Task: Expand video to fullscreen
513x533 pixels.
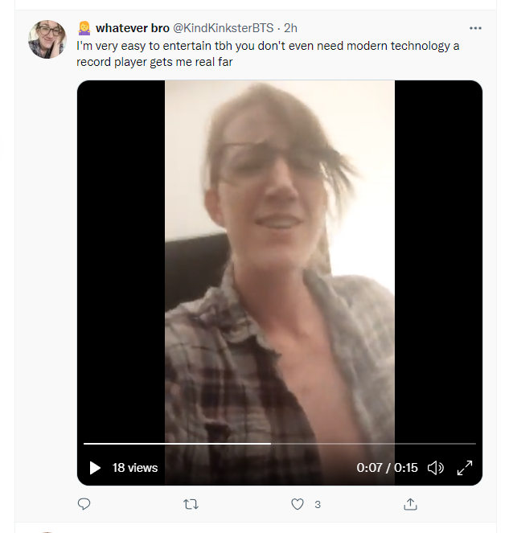Action: click(x=465, y=468)
